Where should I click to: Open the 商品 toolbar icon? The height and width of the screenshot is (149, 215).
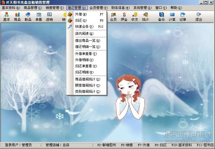coord(17,17)
